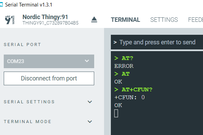Expand the Terminal Mode chevron

[x=90, y=122]
